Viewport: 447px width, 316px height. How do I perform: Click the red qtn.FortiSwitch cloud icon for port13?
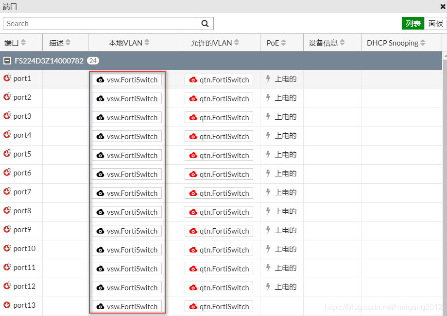[x=193, y=307]
